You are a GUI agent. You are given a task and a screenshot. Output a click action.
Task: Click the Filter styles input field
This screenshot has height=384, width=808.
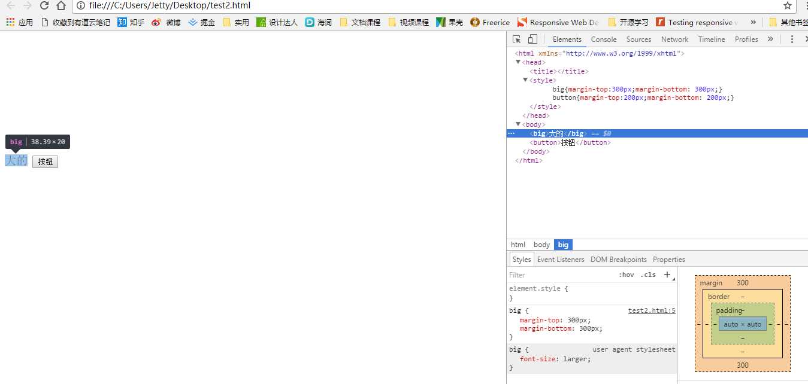[560, 275]
